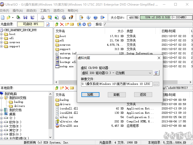193x145 pixels.
Task: Open the 帮助(H) menu
Action: pos(73,11)
